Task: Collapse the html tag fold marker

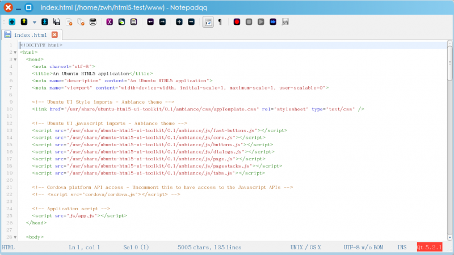Action: tap(15, 52)
